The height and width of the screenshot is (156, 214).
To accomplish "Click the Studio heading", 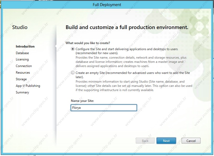I will click(20, 27).
